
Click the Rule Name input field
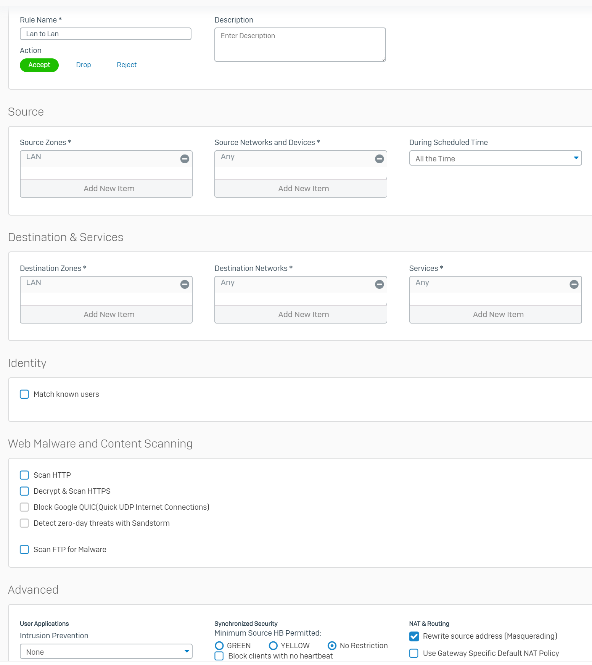(x=105, y=34)
